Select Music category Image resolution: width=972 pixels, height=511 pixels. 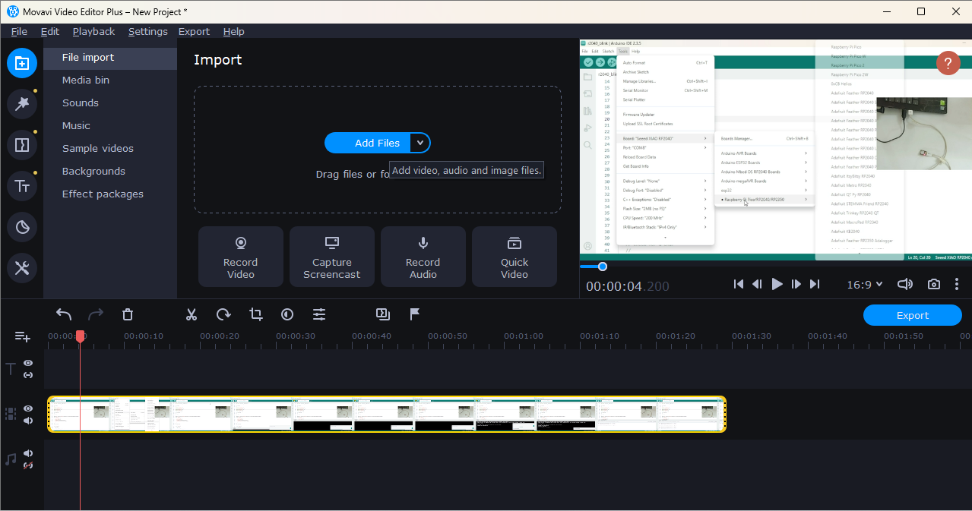tap(110, 126)
